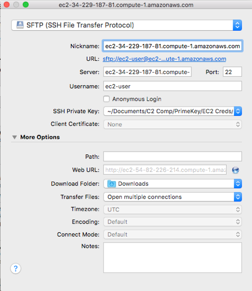The image size is (252, 291).
Task: Open the SFTP protocol dropdown
Action: [x=127, y=25]
